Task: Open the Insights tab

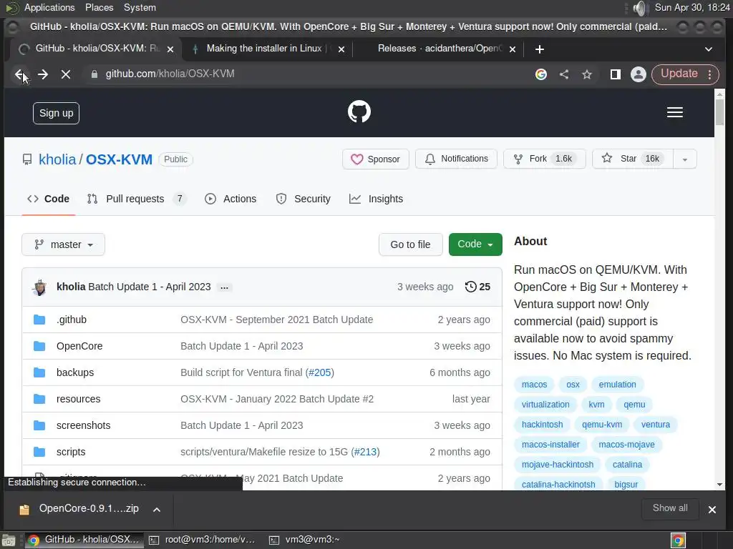Action: (x=377, y=199)
